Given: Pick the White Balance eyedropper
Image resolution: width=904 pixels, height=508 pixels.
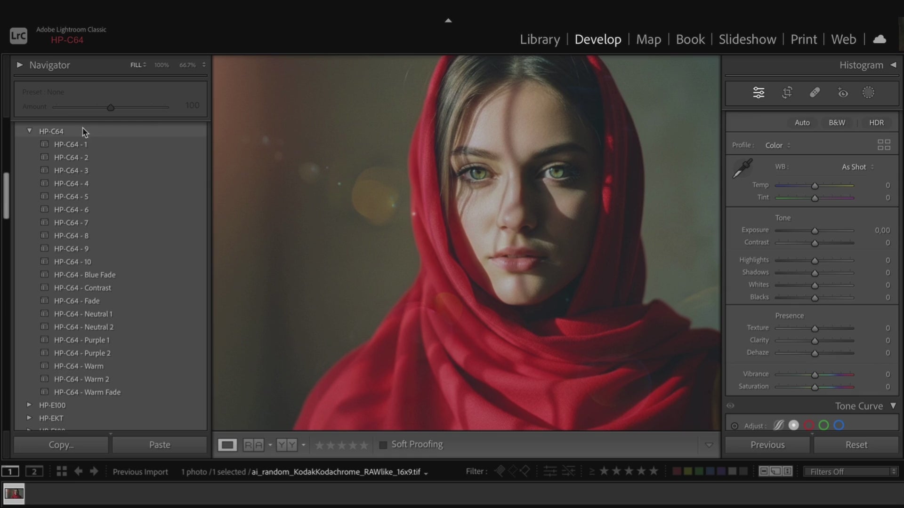Looking at the screenshot, I should 743,168.
